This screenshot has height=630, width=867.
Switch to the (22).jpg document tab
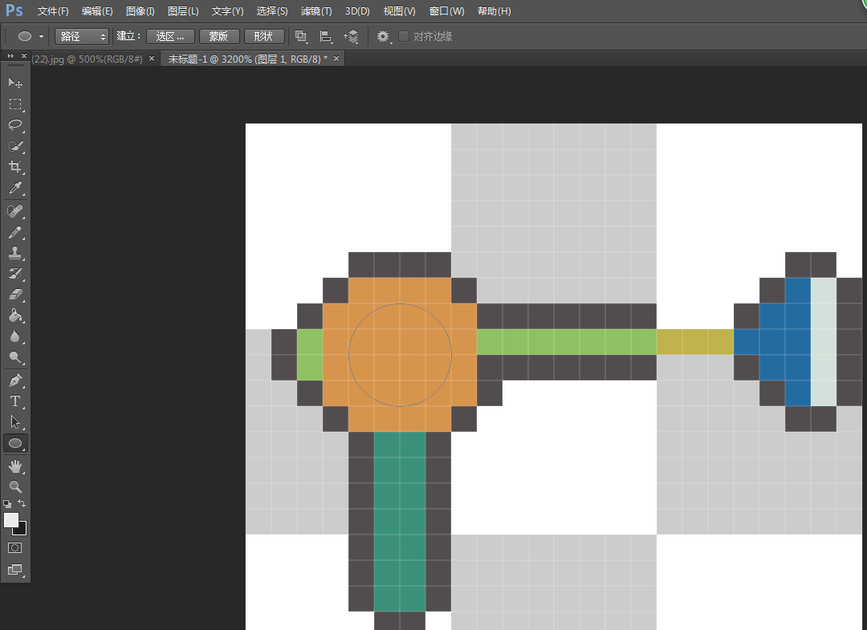point(87,59)
